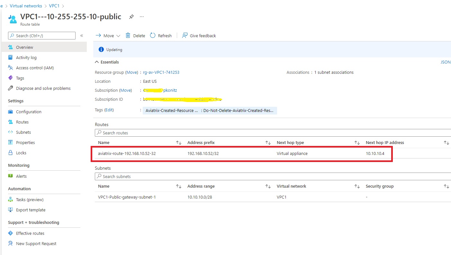
Task: Click the route table icon beside page title
Action: coord(13,19)
